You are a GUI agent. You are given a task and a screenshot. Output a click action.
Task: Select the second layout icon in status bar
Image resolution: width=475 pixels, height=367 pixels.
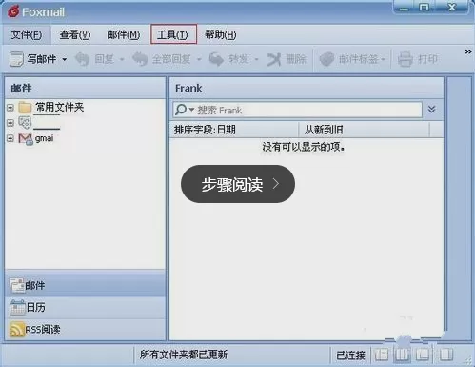click(402, 355)
